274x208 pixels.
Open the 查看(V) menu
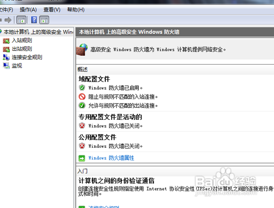coord(52,9)
